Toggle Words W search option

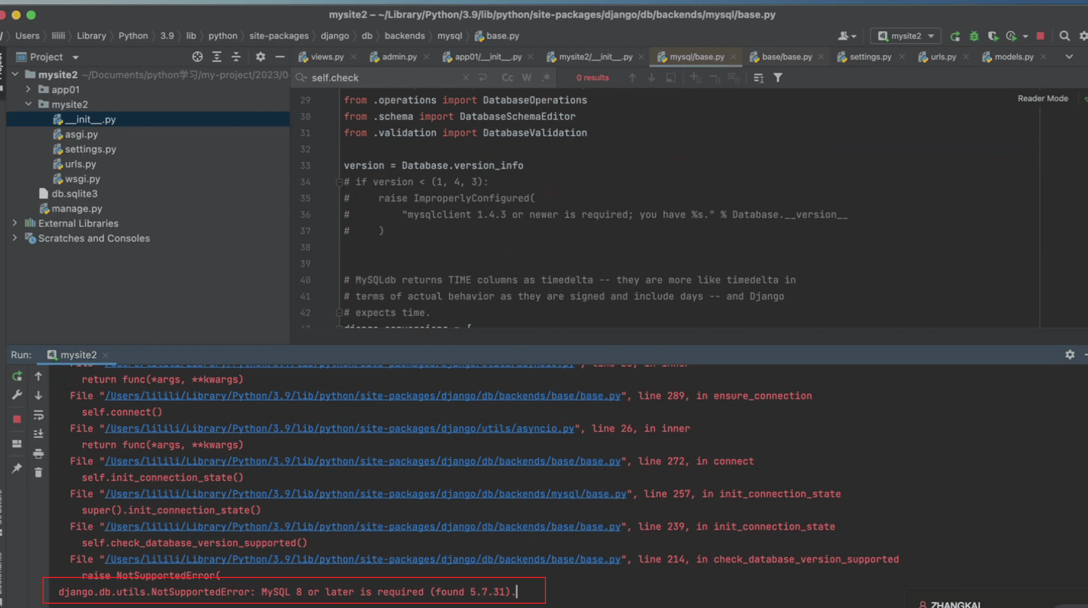[526, 78]
